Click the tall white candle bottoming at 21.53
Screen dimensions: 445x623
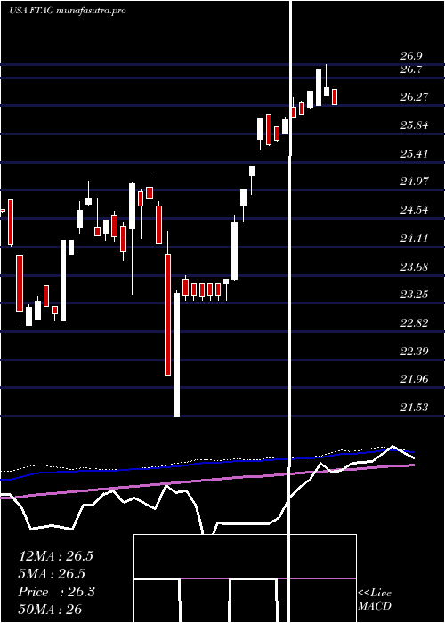point(176,354)
